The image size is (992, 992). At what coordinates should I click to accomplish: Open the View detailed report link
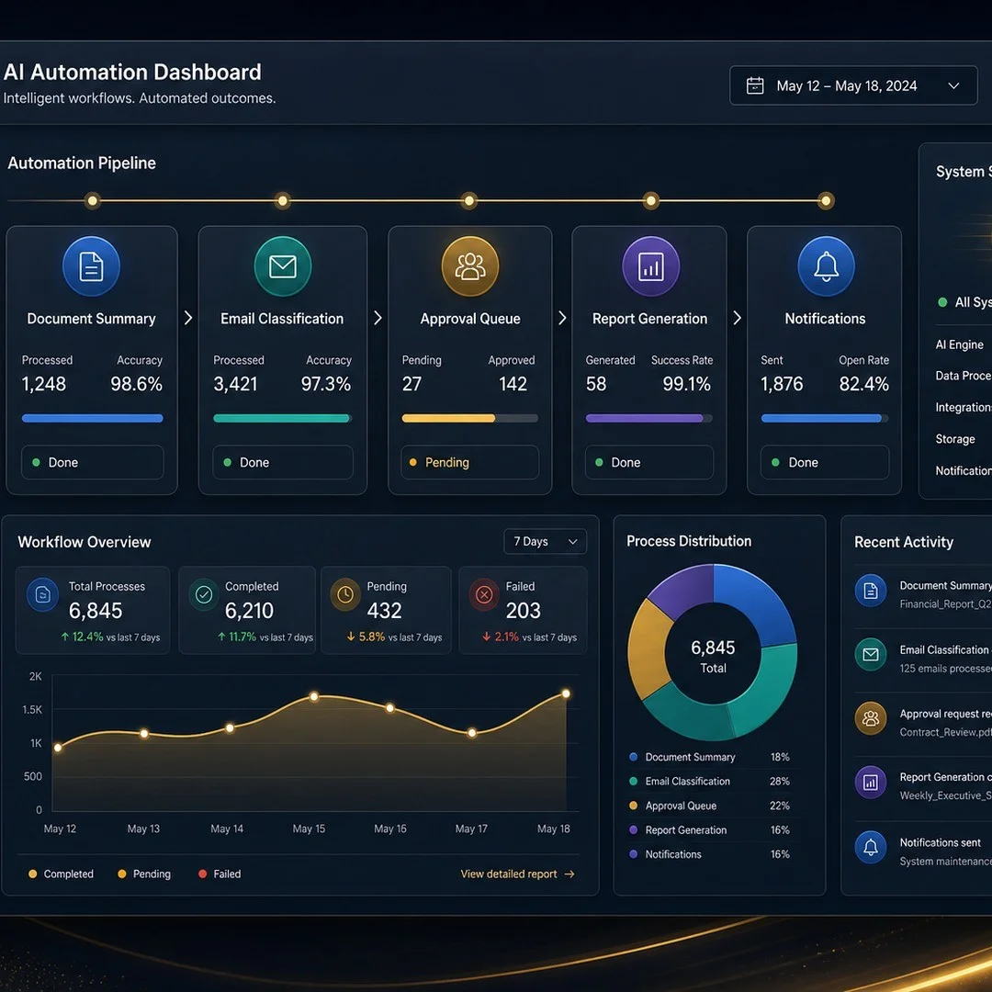517,874
